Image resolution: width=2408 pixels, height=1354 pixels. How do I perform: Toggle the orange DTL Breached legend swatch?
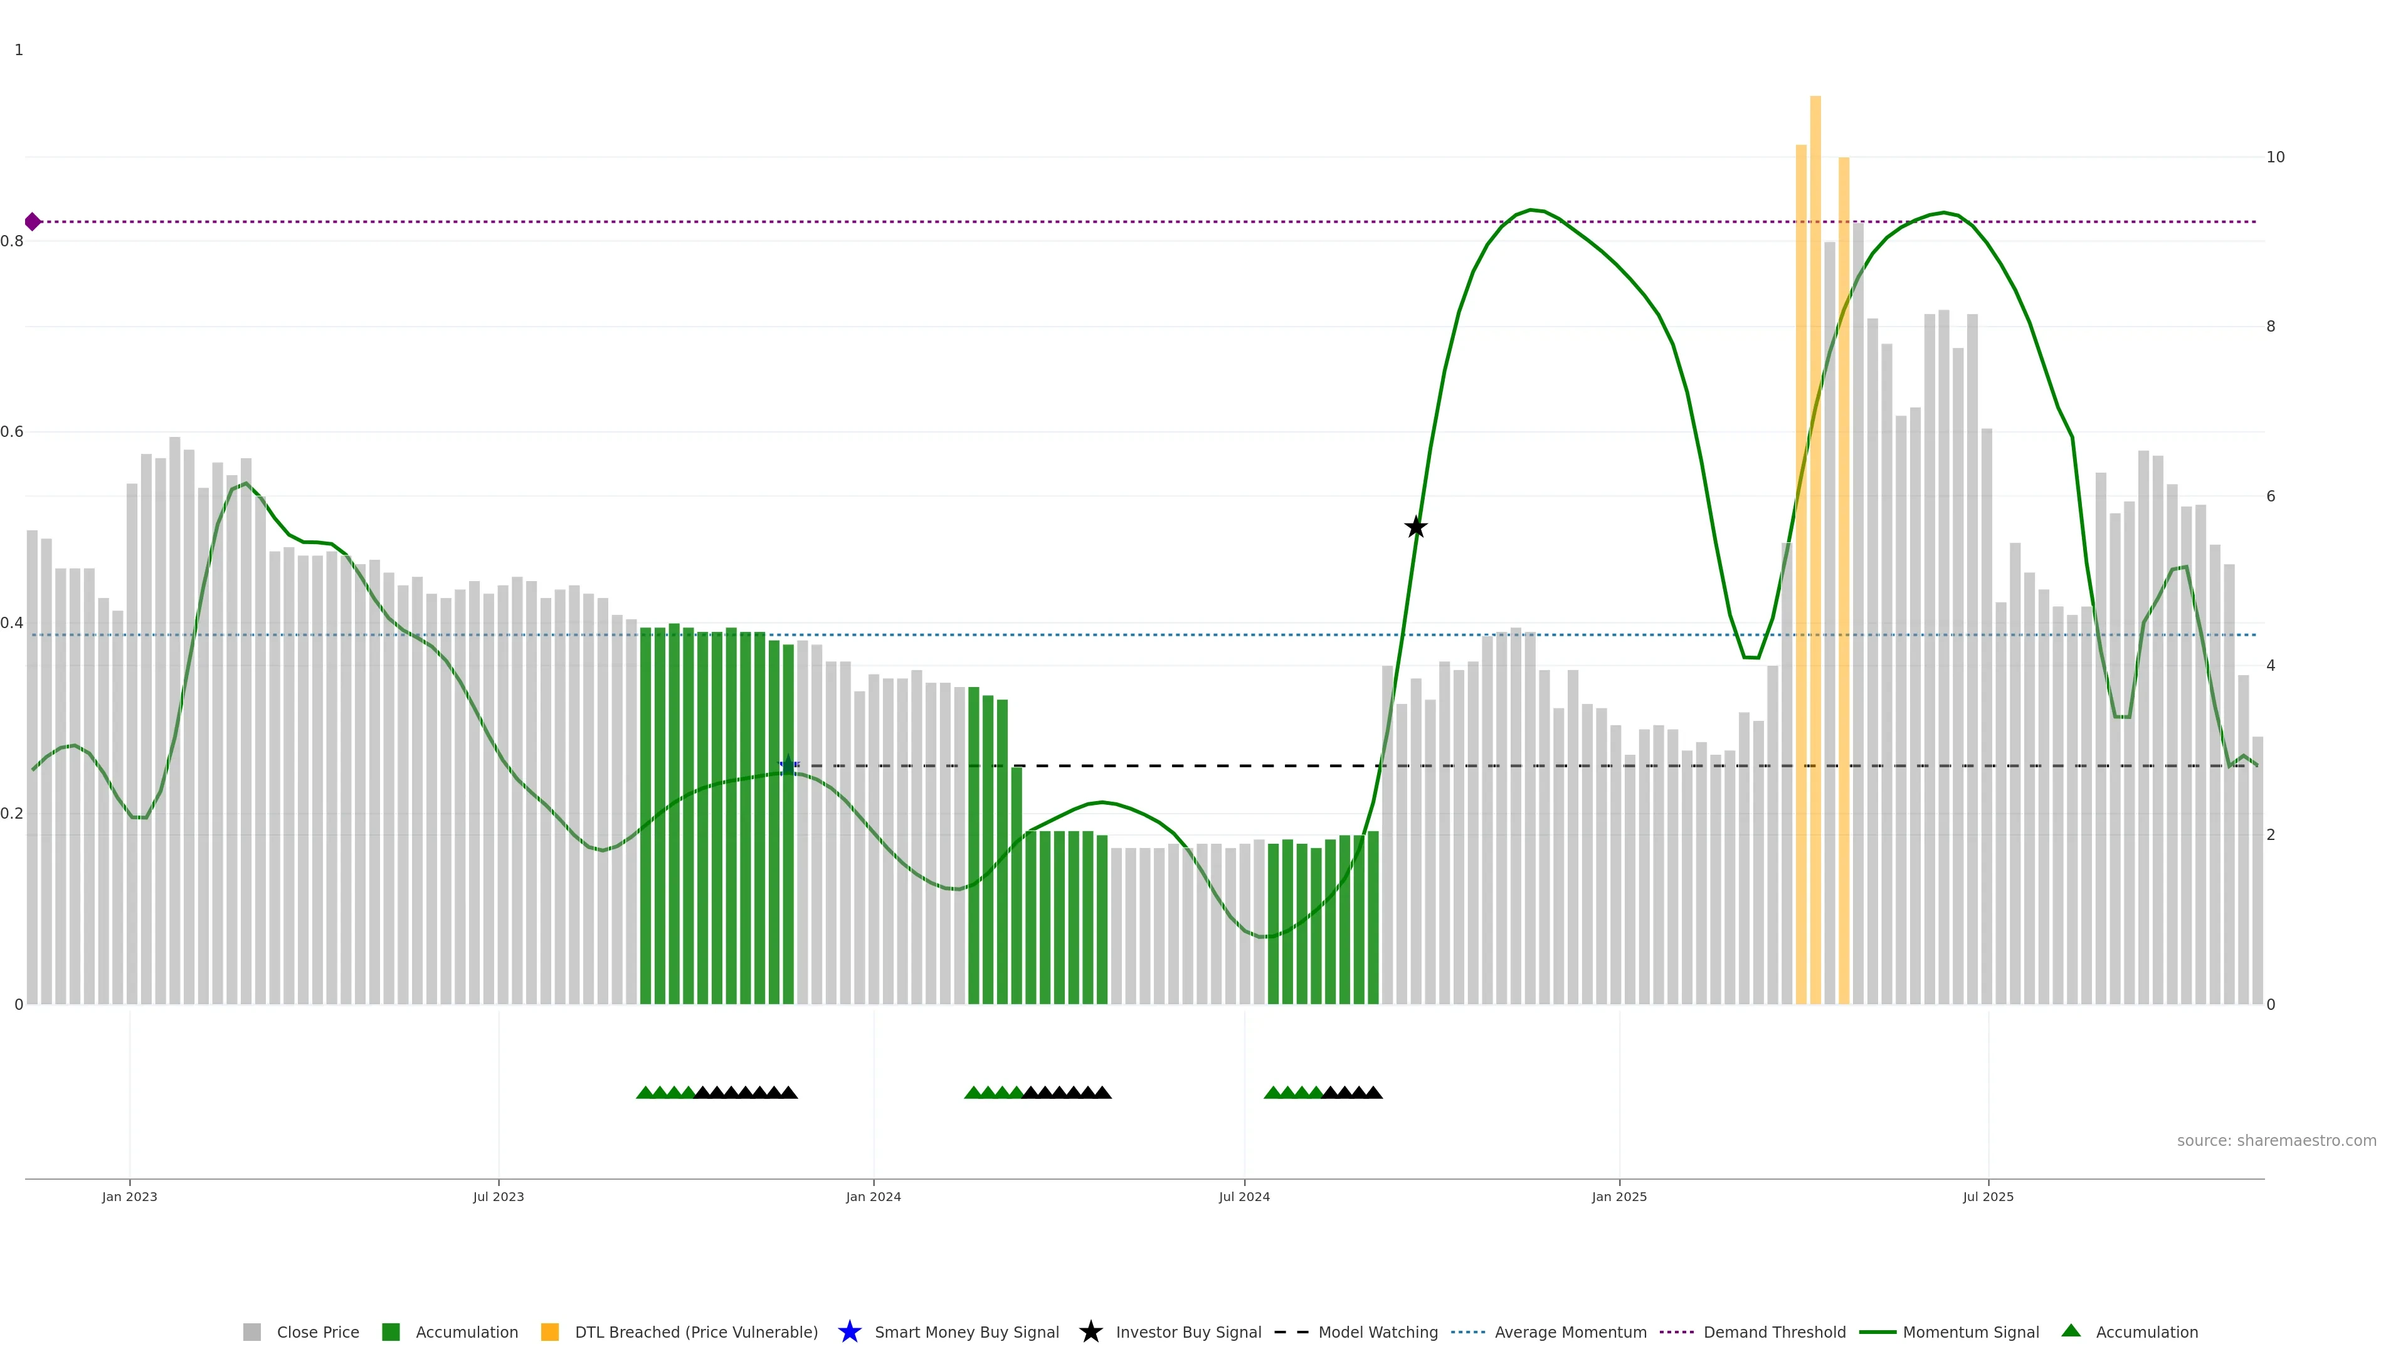point(550,1331)
